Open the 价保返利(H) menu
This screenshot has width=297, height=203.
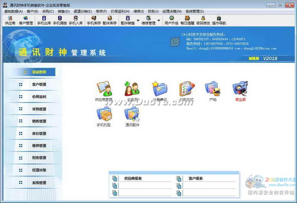[120, 12]
